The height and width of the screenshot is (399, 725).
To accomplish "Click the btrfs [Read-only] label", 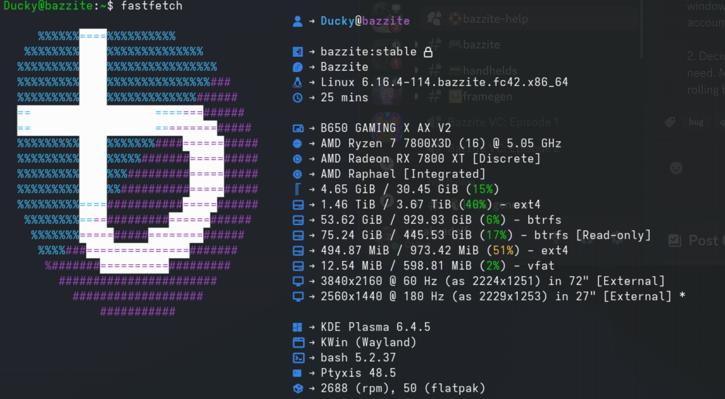I will [x=592, y=235].
